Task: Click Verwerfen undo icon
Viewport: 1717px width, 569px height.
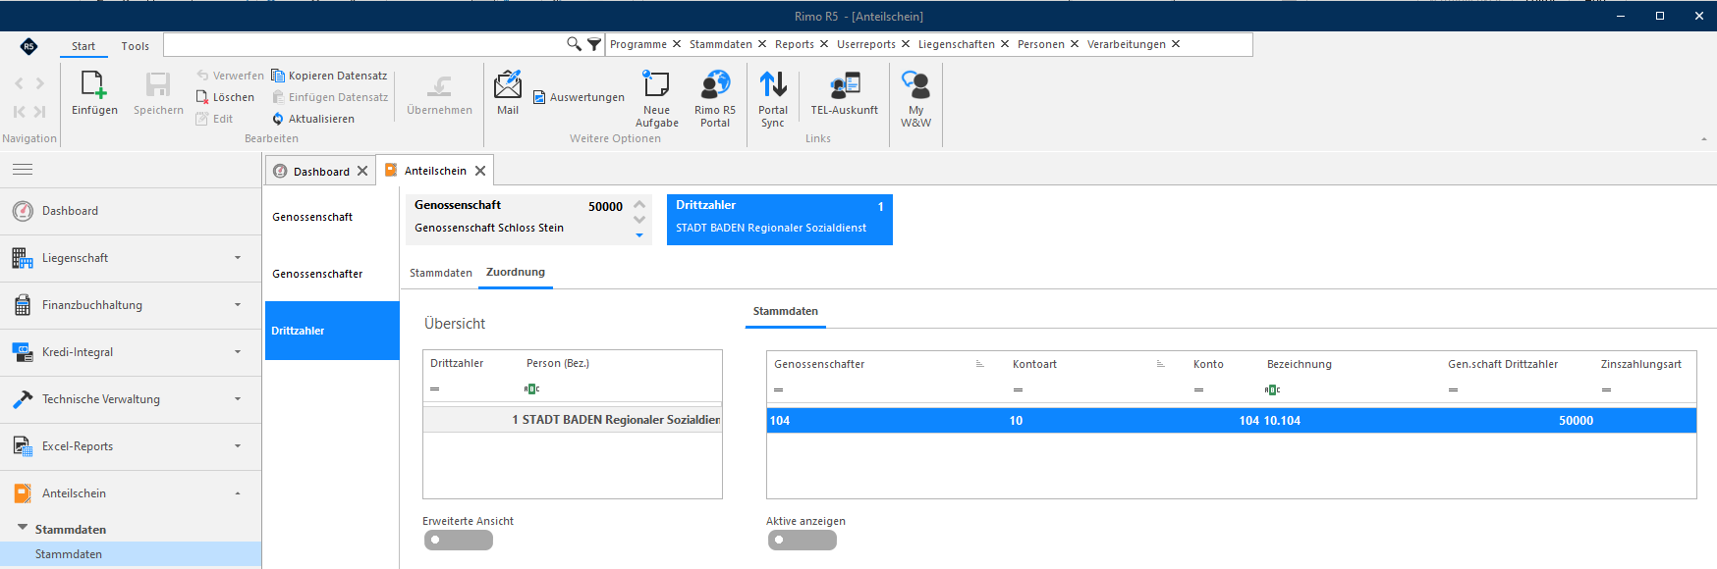Action: 202,76
